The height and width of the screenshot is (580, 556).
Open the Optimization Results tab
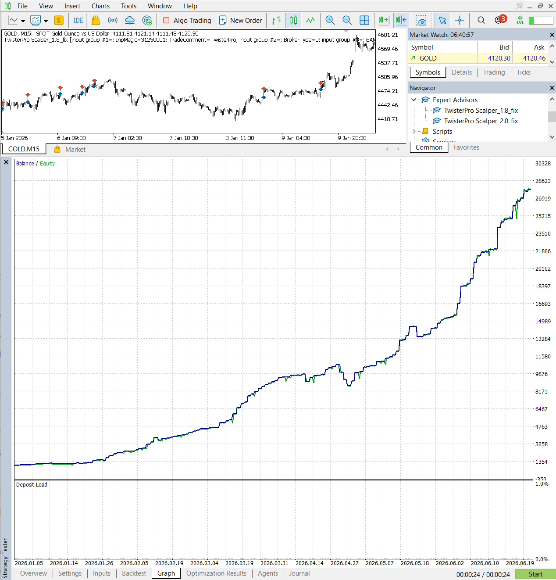216,573
